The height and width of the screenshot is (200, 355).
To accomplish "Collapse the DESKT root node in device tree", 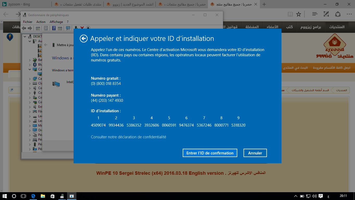I will (x=25, y=36).
